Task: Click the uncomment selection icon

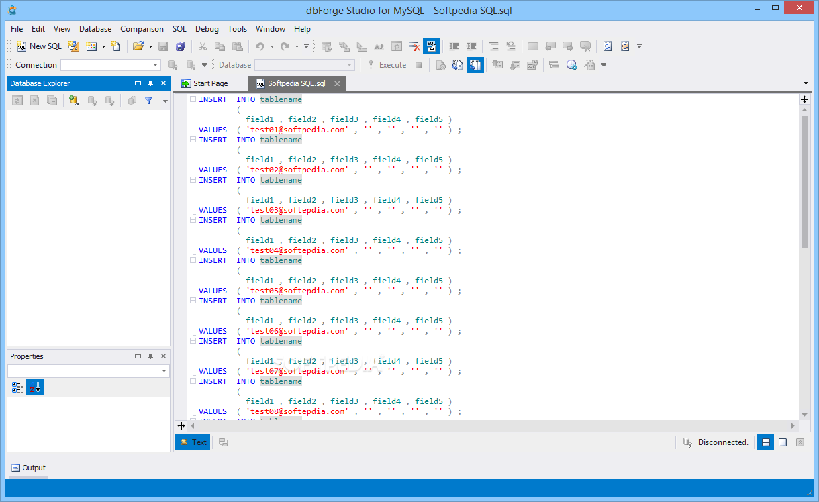Action: click(x=511, y=46)
